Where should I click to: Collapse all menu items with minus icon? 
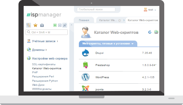[x=60, y=25]
